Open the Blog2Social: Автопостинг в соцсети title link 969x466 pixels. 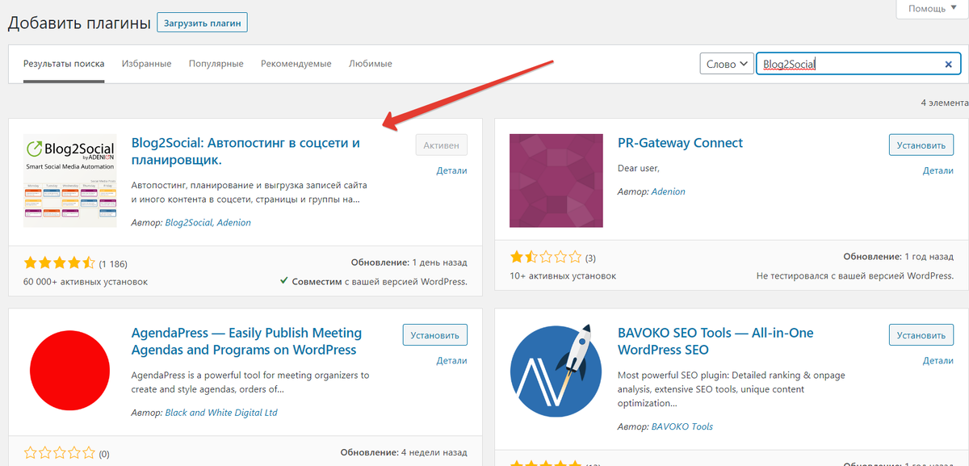(x=245, y=152)
